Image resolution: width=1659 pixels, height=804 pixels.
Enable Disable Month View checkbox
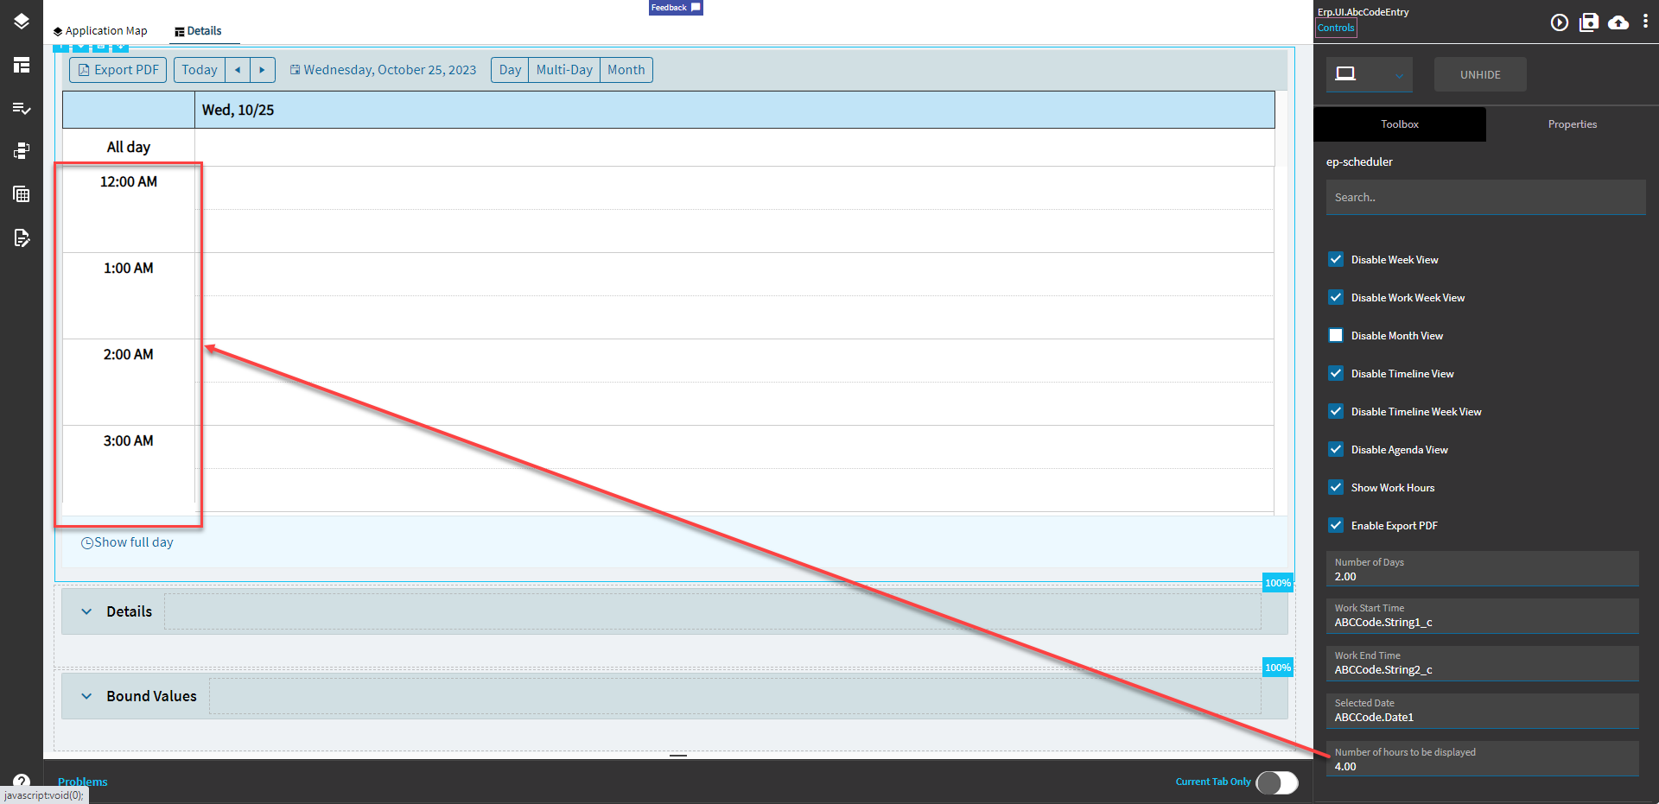1336,335
